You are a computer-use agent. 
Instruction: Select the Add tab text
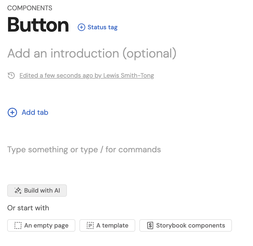(35, 112)
